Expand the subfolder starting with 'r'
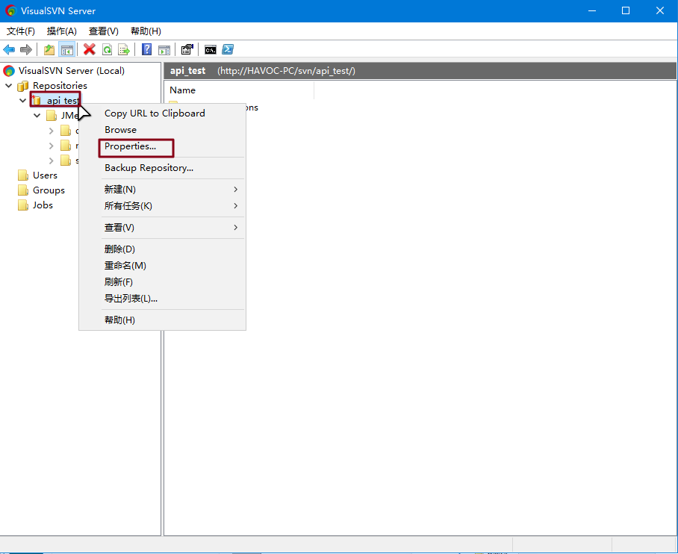This screenshot has width=678, height=554. point(52,146)
